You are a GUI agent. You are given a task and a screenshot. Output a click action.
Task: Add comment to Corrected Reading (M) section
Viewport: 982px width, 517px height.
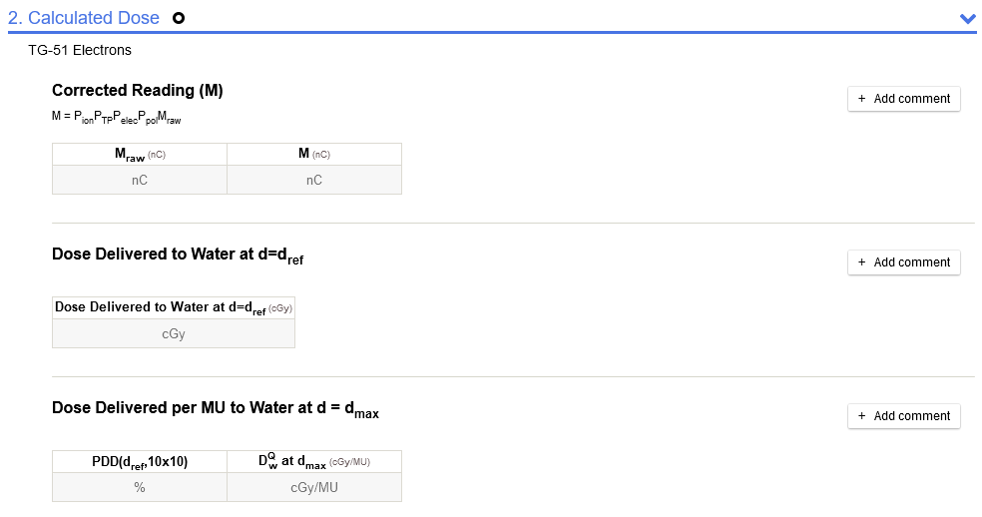point(904,99)
